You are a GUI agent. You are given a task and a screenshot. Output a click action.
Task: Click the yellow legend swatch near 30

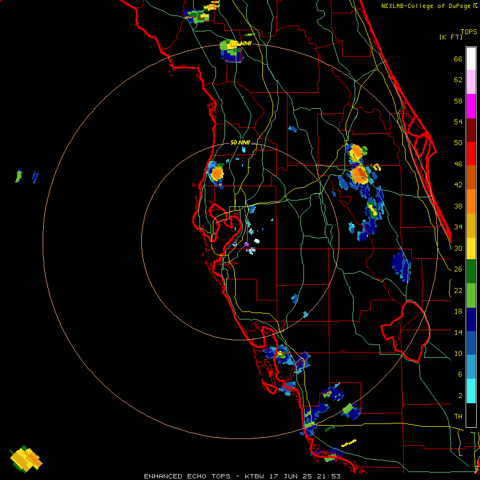(x=471, y=248)
